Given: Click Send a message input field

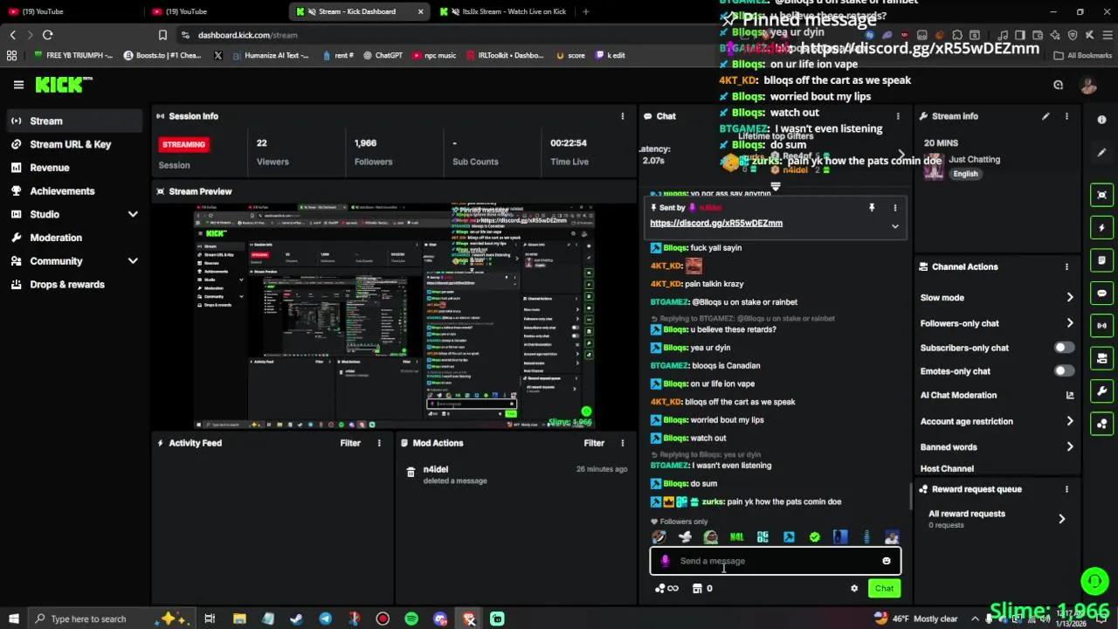Looking at the screenshot, I should [x=776, y=561].
